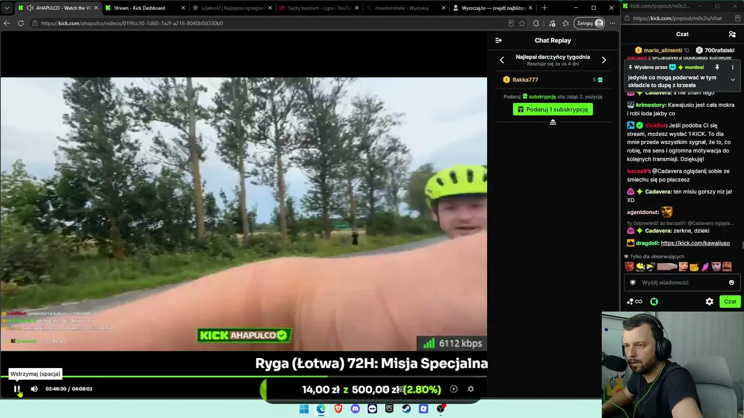Click the green Kick K icon
The height and width of the screenshot is (418, 744).
tap(654, 302)
